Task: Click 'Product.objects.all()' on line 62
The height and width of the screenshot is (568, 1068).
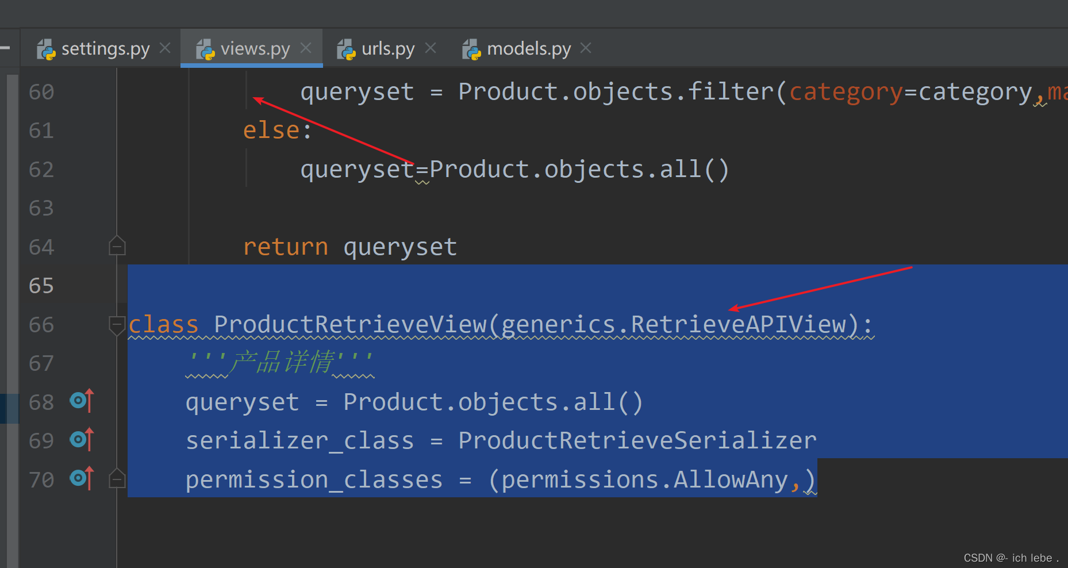Action: pos(579,170)
